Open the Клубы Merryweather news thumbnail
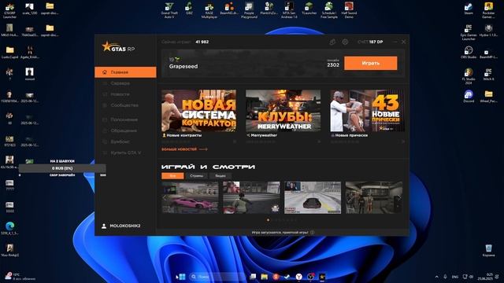Viewport: 504px width, 283px height. [x=283, y=111]
